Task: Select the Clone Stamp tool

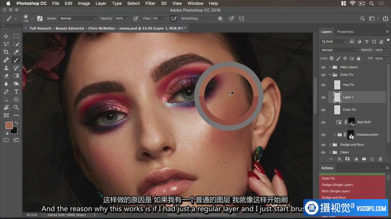Action: (x=6, y=68)
